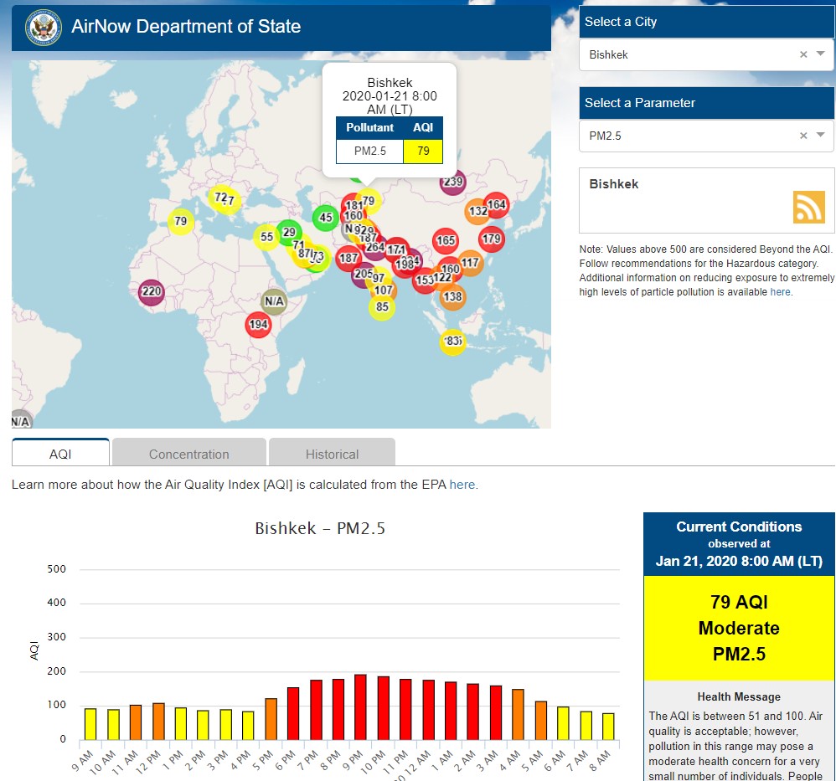The width and height of the screenshot is (836, 781).
Task: Open the Historical tab
Action: coord(332,454)
